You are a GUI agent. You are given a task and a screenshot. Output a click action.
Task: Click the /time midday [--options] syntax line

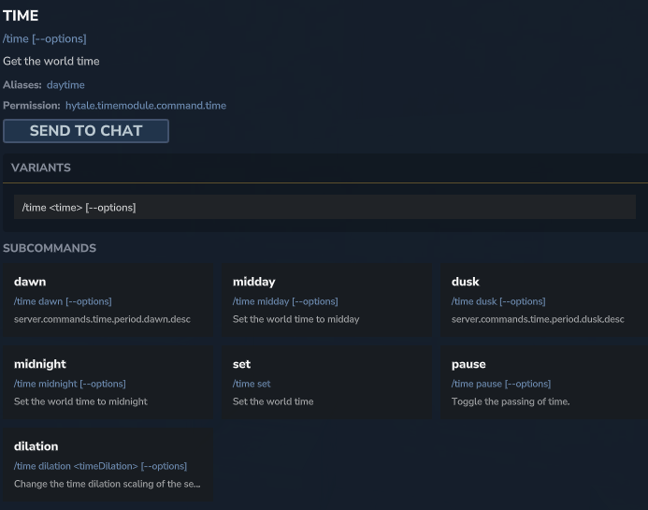pos(285,301)
